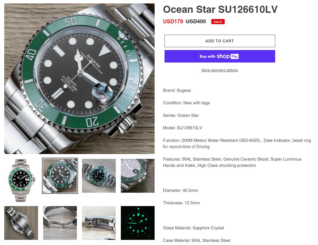Select glowing lume night-shot thumbnail
The height and width of the screenshot is (245, 318).
(138, 223)
